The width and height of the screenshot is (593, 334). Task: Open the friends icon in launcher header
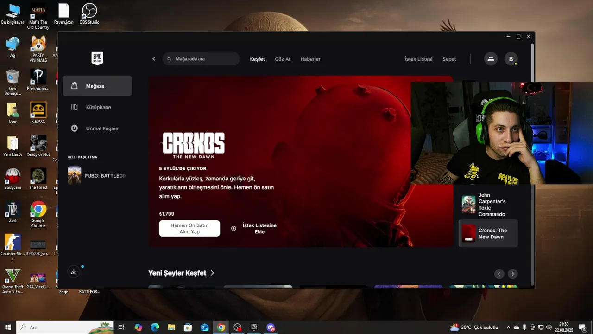tap(491, 59)
